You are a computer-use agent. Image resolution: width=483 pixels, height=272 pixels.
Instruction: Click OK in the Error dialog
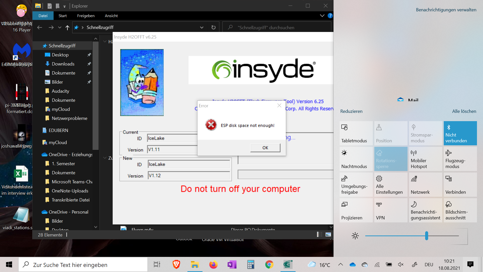pos(265,148)
